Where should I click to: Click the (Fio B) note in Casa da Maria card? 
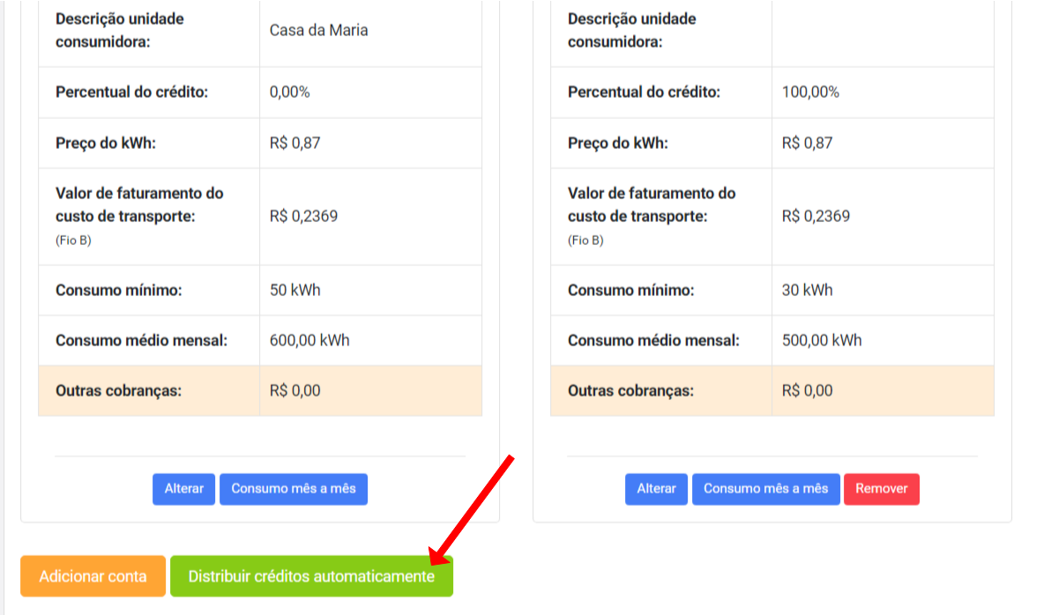pyautogui.click(x=73, y=241)
